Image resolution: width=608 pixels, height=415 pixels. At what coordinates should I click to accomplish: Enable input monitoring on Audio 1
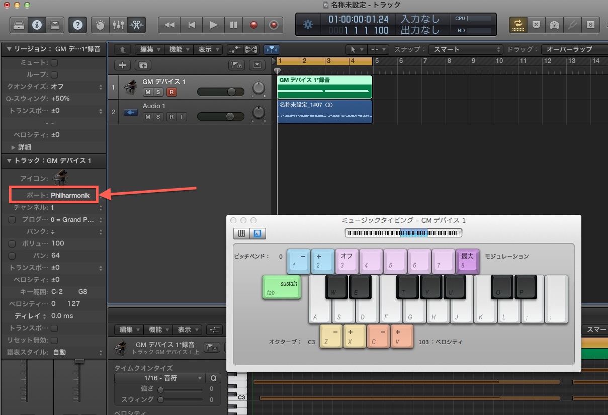181,117
